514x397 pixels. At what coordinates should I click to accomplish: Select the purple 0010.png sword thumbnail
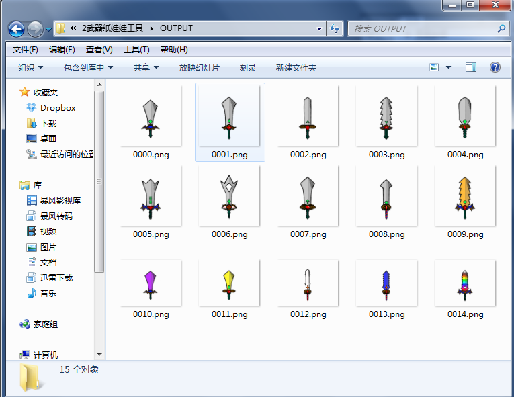click(x=151, y=283)
